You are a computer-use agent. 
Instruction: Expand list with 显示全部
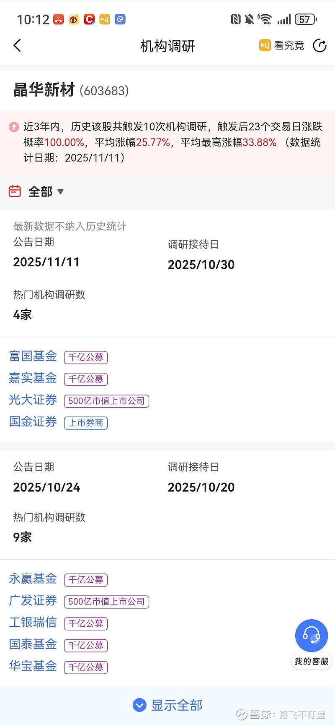[x=176, y=705]
